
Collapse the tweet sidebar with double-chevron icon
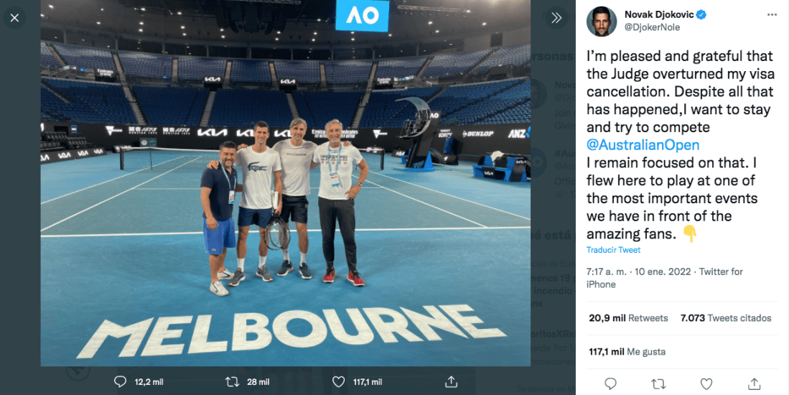click(x=556, y=18)
